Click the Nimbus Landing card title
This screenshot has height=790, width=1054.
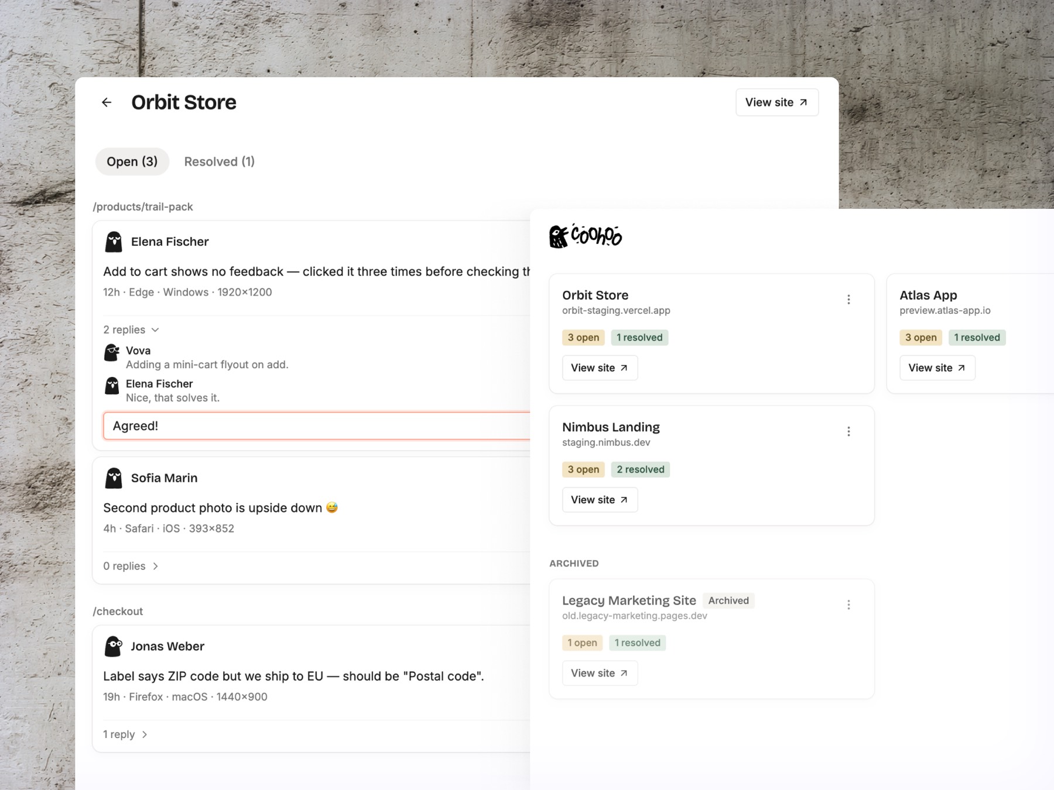click(611, 427)
